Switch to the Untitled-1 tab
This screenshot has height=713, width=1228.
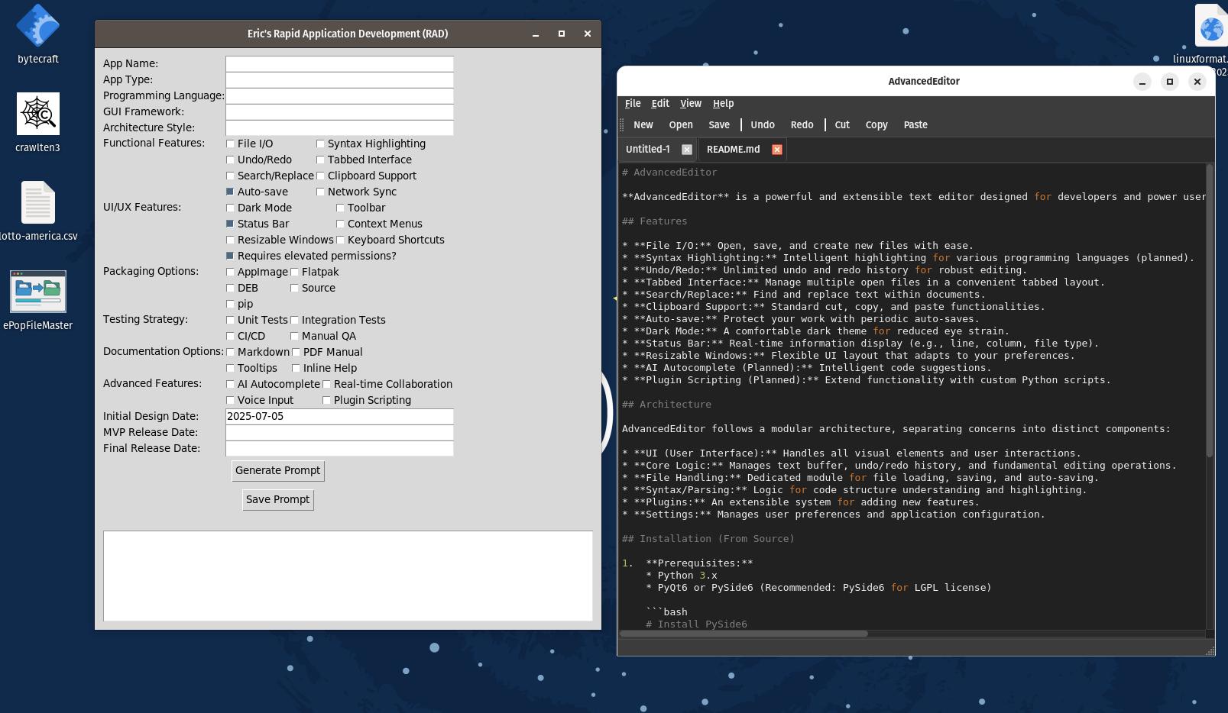tap(647, 150)
